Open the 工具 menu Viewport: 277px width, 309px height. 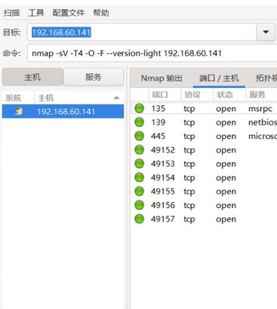tap(36, 13)
